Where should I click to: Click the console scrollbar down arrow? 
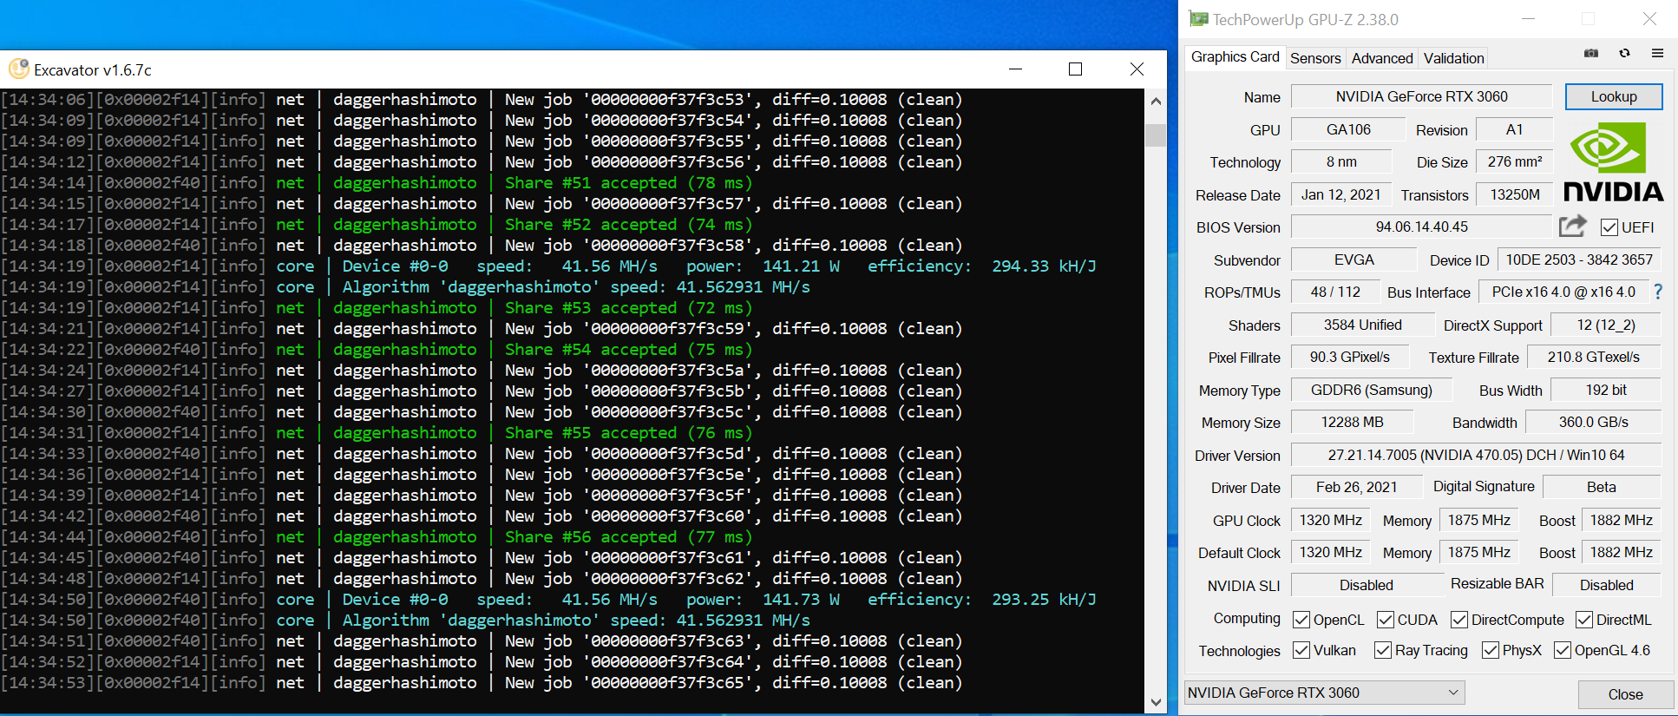tap(1156, 701)
